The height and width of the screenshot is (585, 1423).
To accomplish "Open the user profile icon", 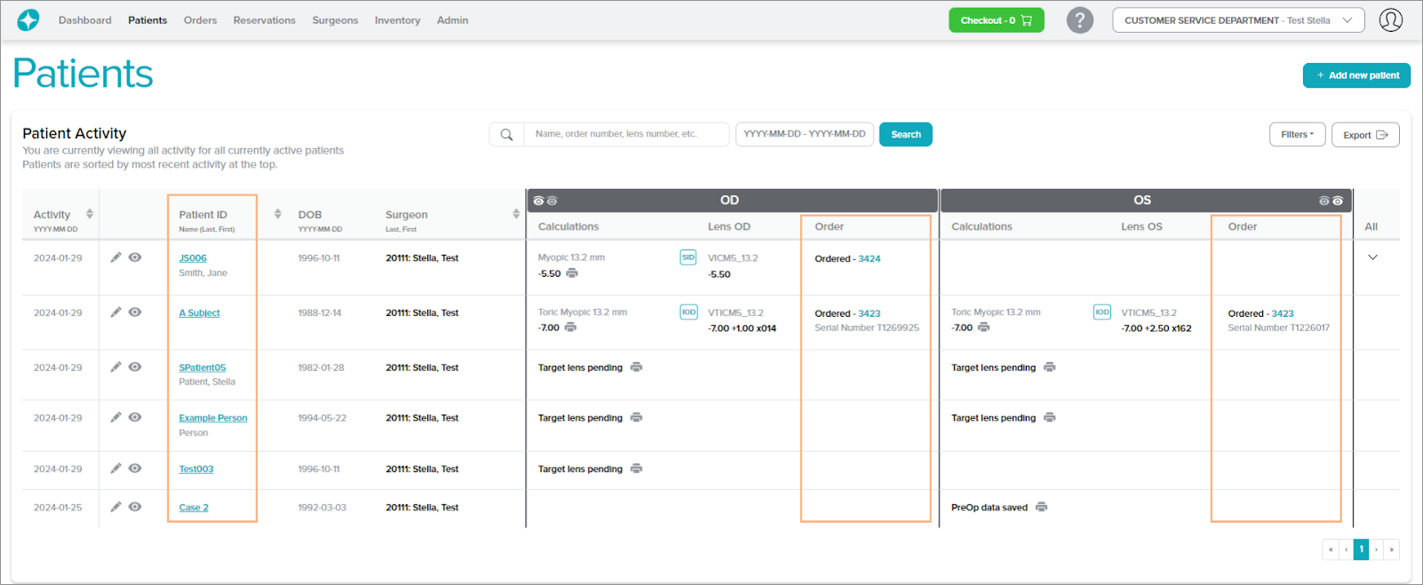I will (1390, 20).
